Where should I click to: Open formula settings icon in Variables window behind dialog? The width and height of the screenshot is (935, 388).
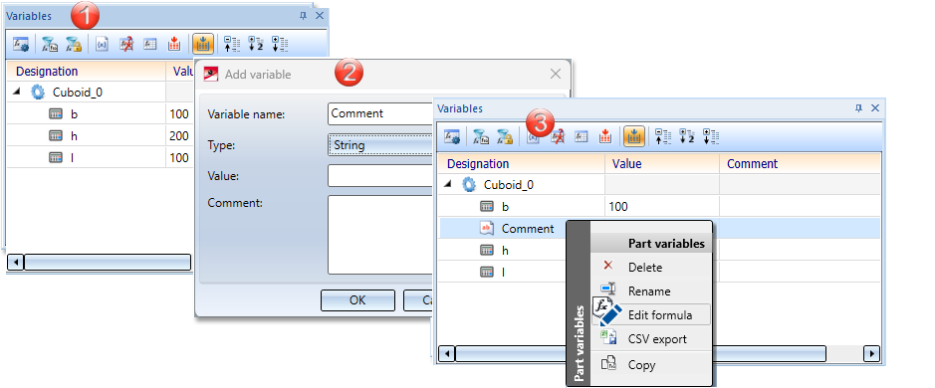click(21, 44)
